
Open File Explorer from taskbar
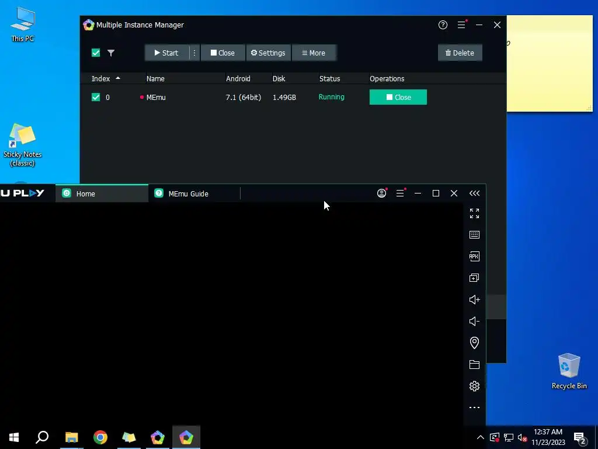coord(71,437)
